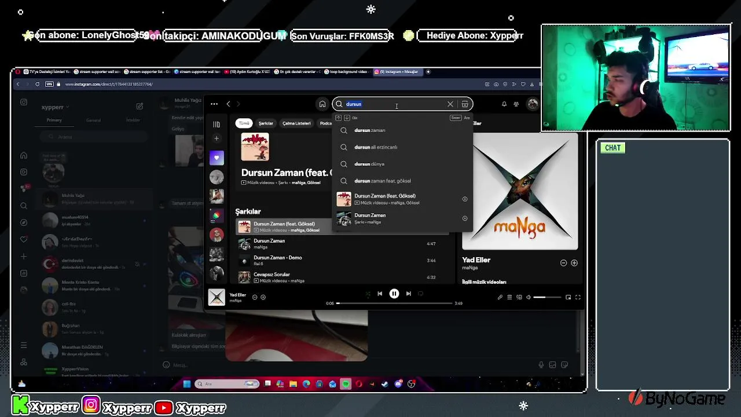Screen dimensions: 741x417
Task: Select the Çalma Listeleri filter chip
Action: pos(296,123)
